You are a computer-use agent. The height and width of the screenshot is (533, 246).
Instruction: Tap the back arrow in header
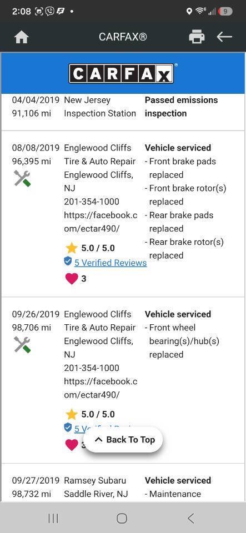224,37
